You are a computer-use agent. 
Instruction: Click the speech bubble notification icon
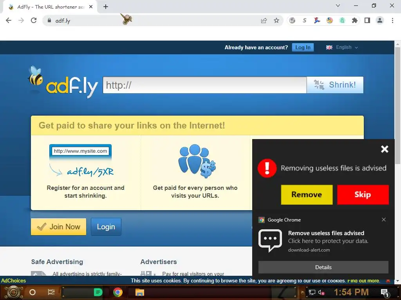click(x=270, y=241)
